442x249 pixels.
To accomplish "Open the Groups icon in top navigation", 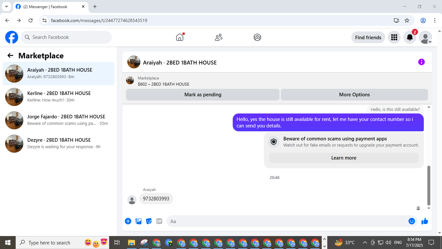I will point(257,37).
